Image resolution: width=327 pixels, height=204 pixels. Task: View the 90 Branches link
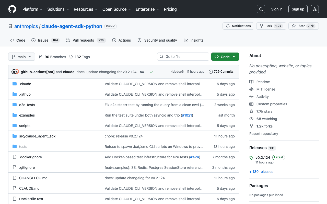pyautogui.click(x=52, y=57)
